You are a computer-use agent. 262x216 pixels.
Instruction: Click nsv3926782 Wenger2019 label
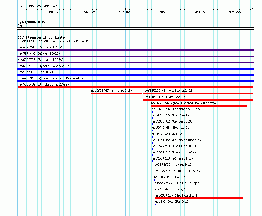172,121
